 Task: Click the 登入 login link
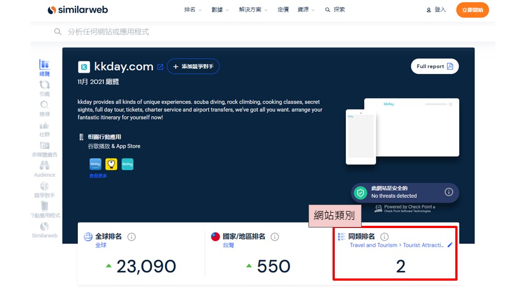pos(436,10)
